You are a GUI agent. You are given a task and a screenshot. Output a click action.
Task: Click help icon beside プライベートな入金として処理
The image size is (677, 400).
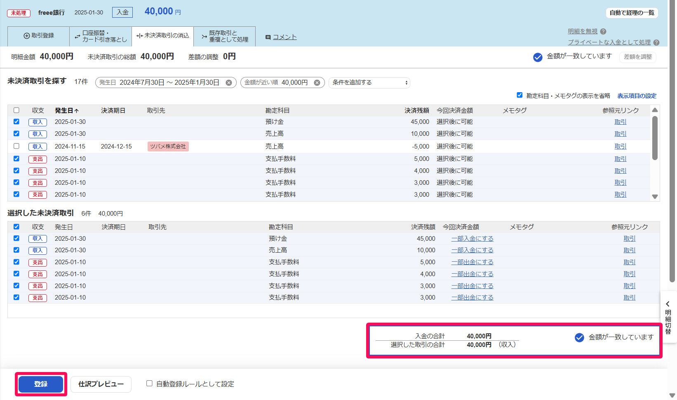[656, 42]
